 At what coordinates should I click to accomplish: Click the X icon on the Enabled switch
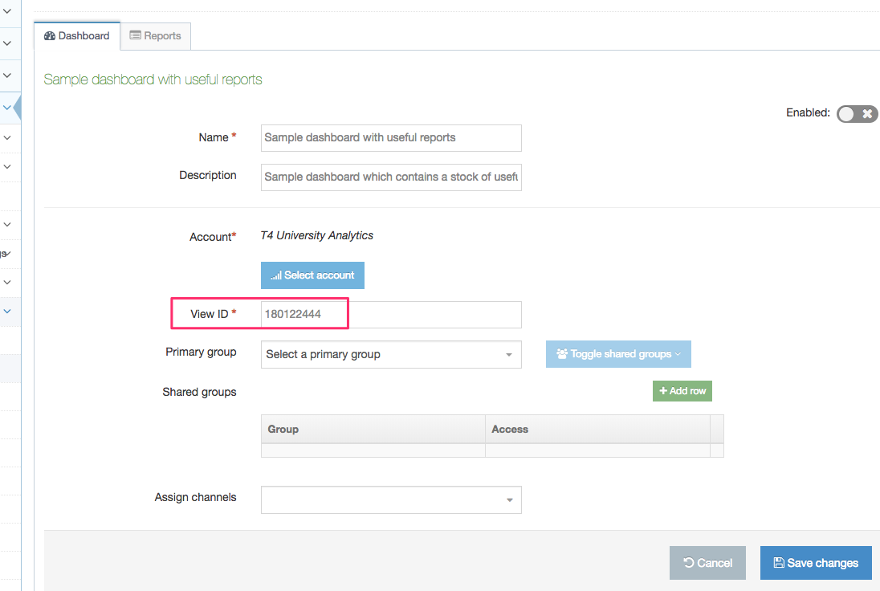[x=867, y=113]
